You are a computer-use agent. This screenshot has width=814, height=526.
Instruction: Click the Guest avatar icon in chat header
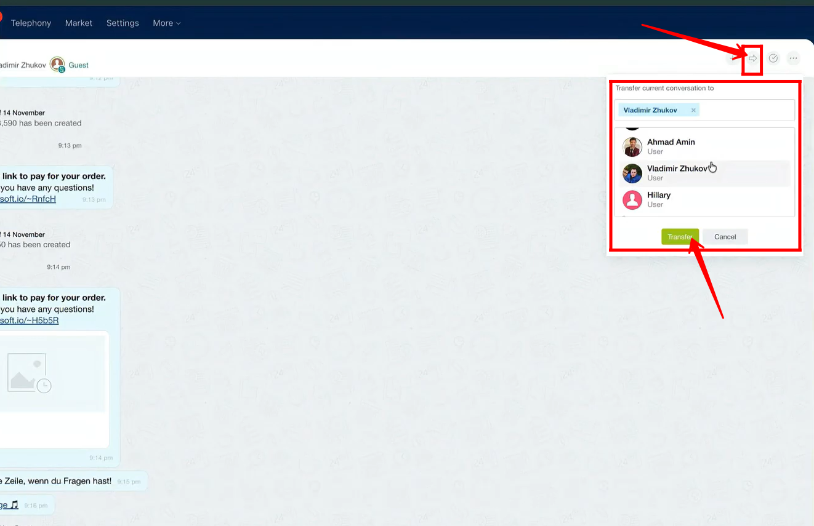click(x=57, y=65)
